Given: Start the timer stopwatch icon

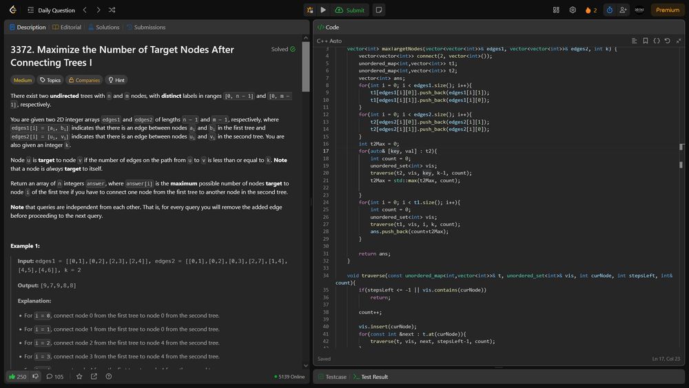Looking at the screenshot, I should pyautogui.click(x=610, y=10).
